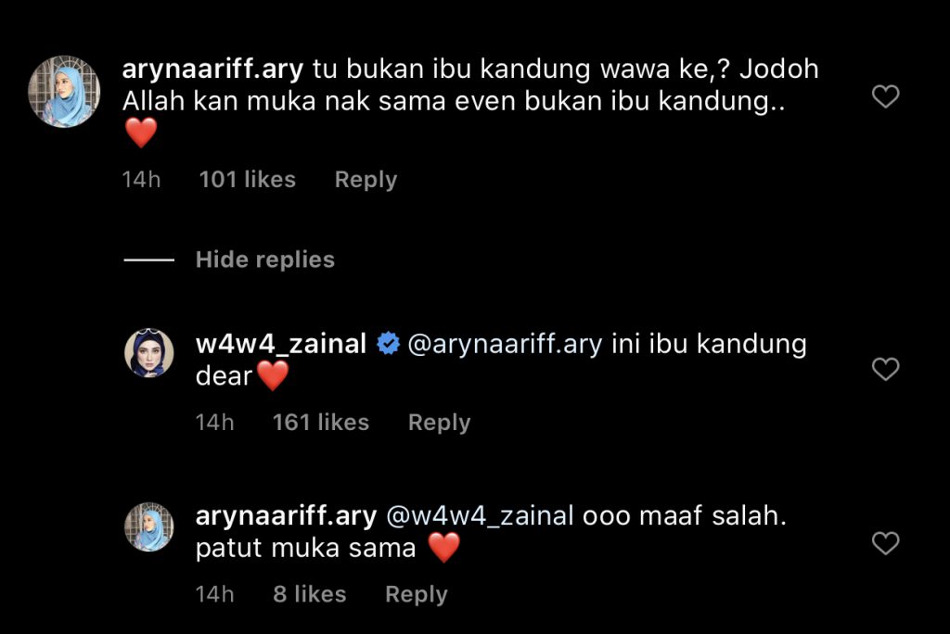The width and height of the screenshot is (950, 634).
Task: View the 161 likes list
Action: click(320, 423)
